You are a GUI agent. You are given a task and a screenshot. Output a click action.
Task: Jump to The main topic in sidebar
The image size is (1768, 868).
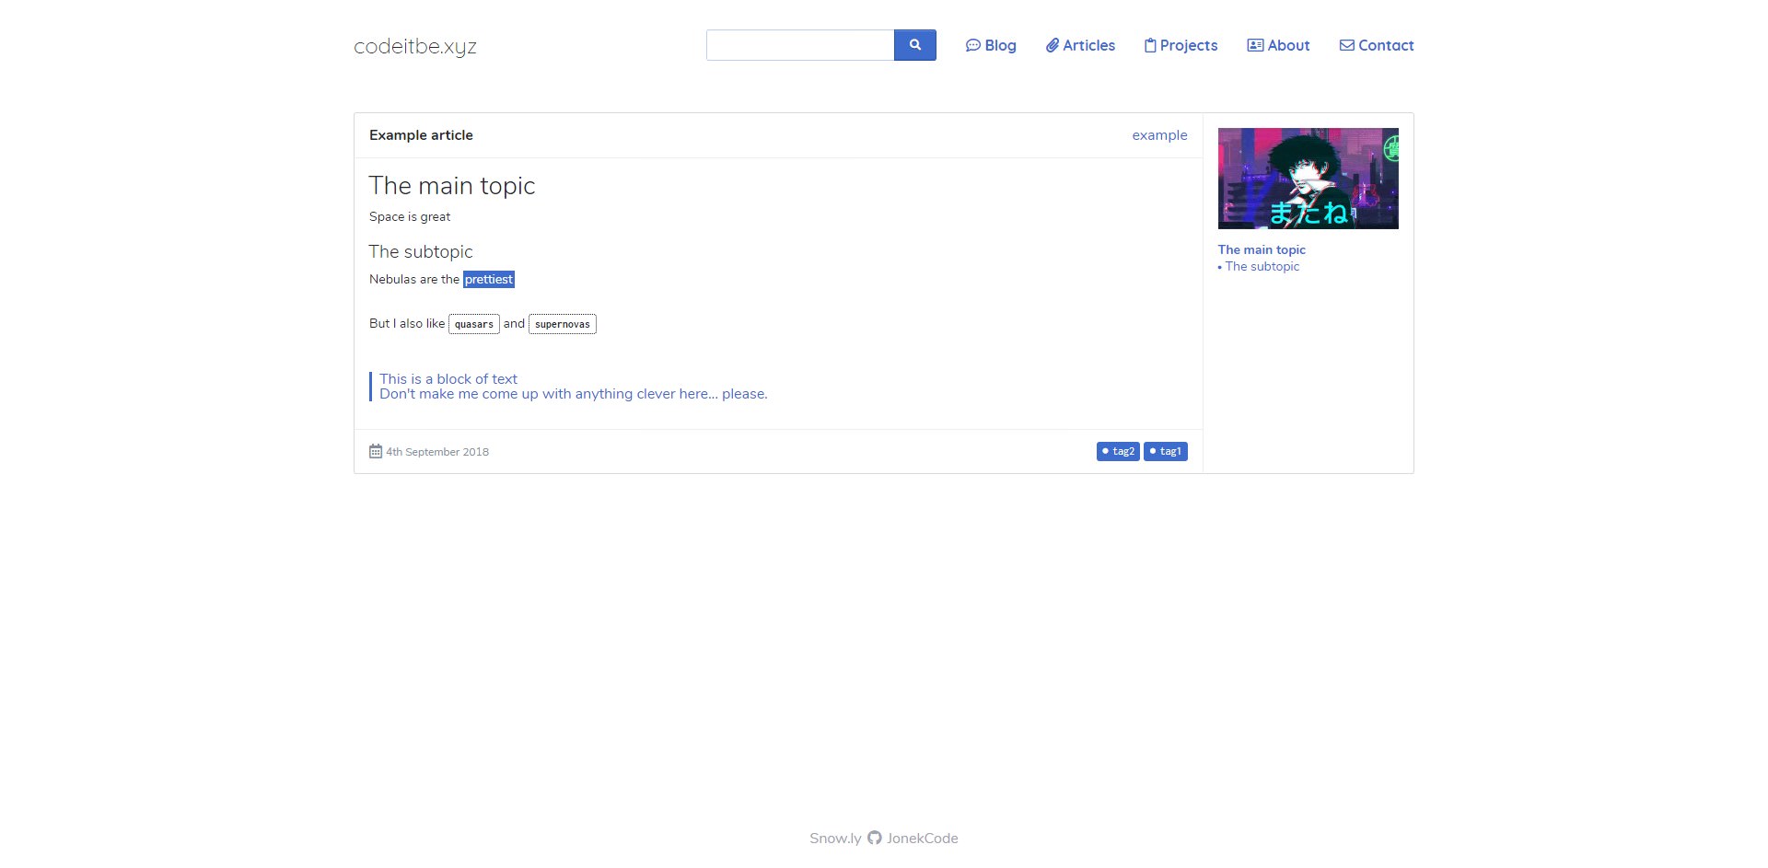[1262, 249]
